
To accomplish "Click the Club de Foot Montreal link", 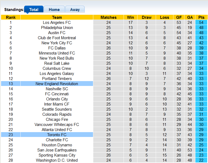I will 57,38.
